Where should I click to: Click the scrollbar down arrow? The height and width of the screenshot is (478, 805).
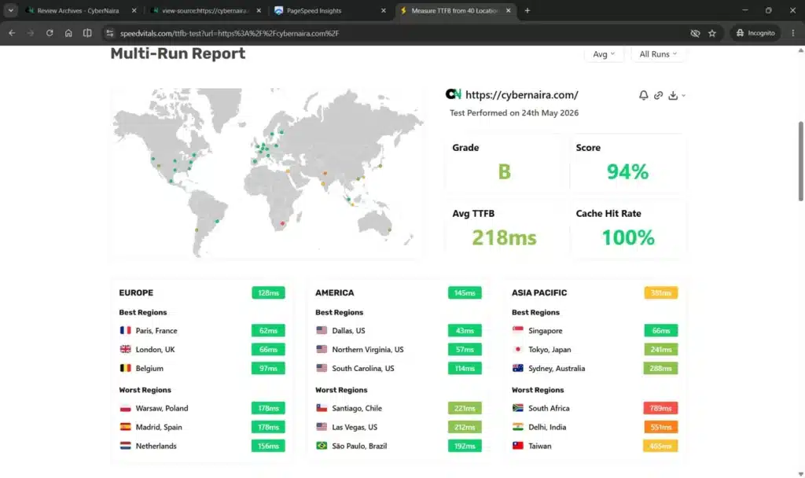coord(800,474)
